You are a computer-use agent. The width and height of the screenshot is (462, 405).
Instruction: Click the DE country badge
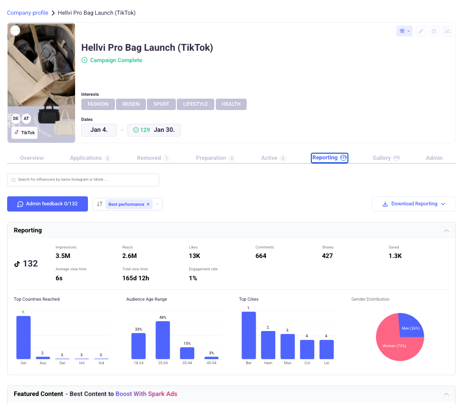tap(16, 119)
